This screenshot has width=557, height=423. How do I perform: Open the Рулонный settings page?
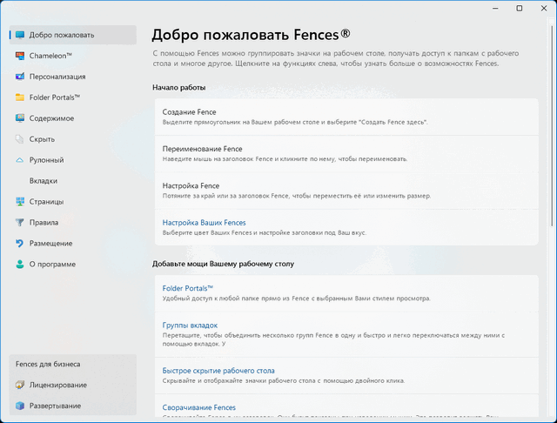click(73, 160)
